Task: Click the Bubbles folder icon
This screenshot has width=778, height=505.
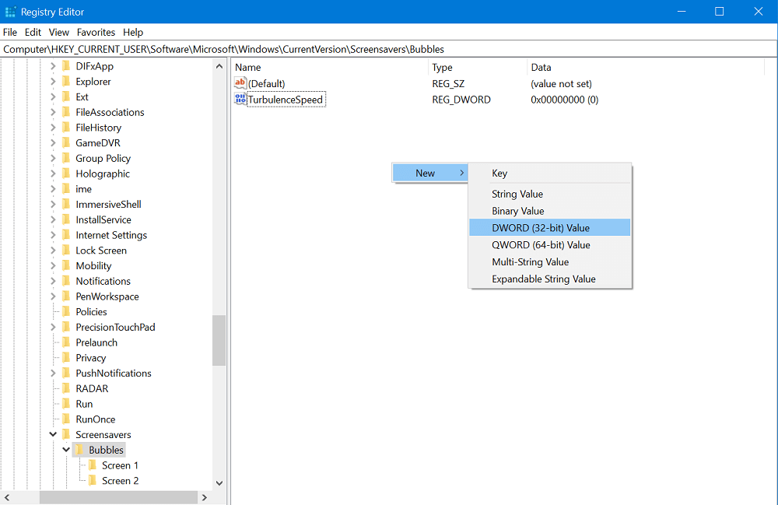Action: point(79,450)
